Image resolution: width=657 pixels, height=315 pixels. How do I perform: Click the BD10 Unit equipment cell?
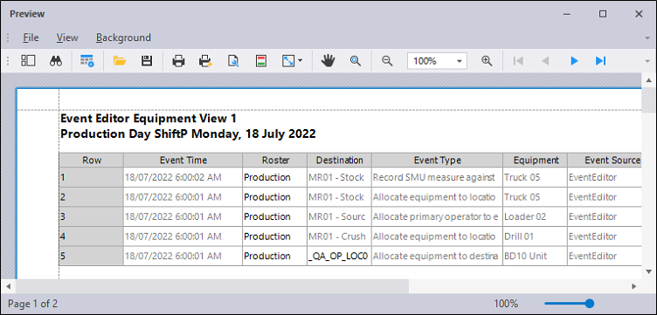[x=536, y=256]
